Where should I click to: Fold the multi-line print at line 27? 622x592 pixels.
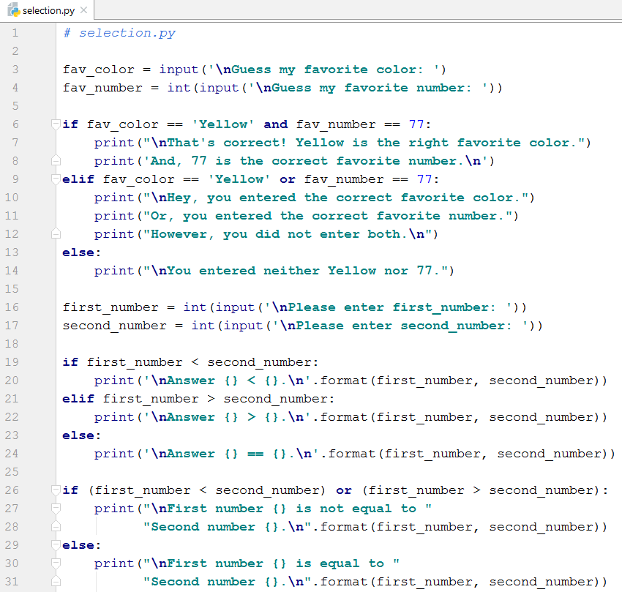click(56, 509)
